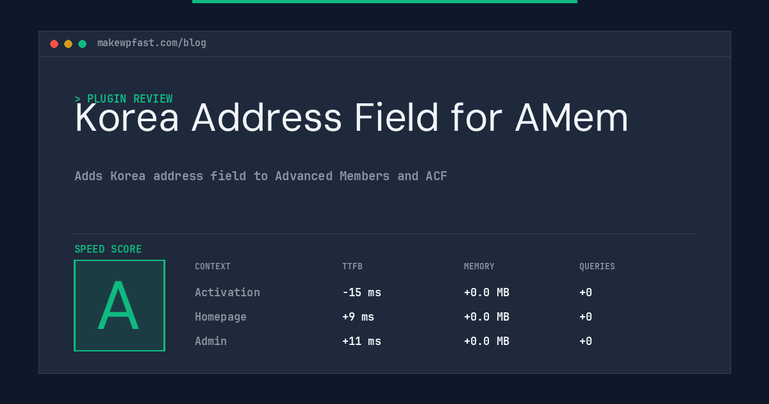Click the SPEED SCORE label
Image resolution: width=769 pixels, height=404 pixels.
[108, 249]
